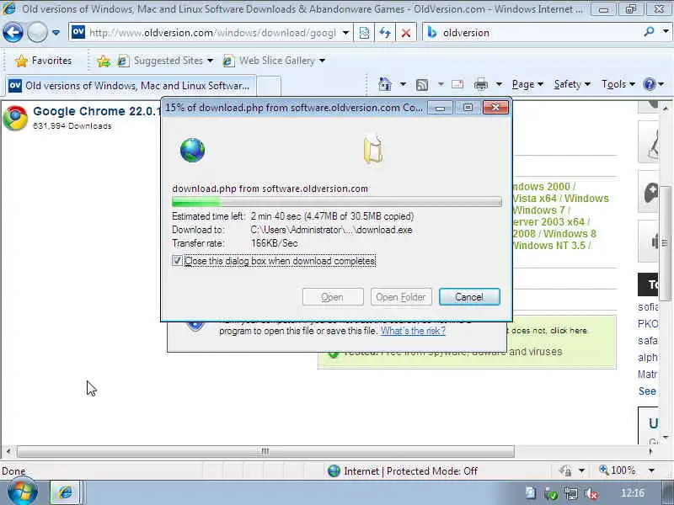This screenshot has width=674, height=505.
Task: Click the browser Forward arrow button
Action: coord(37,33)
